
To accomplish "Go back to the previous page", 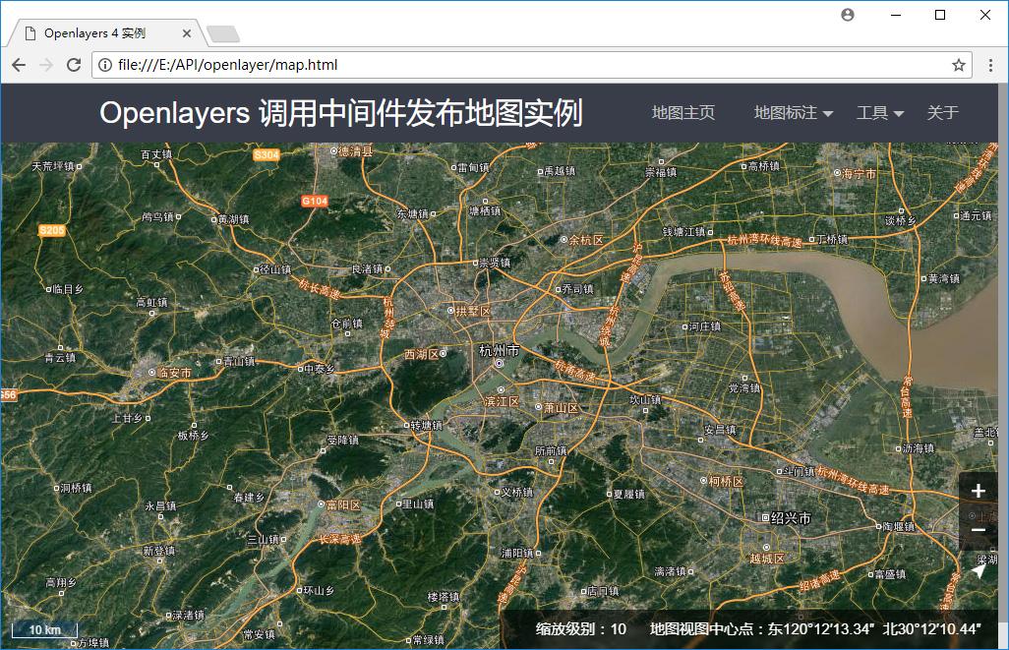I will [19, 65].
